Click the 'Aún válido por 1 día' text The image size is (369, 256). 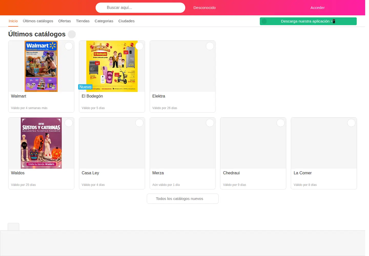click(166, 185)
